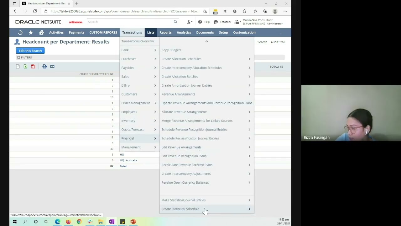The width and height of the screenshot is (401, 226).
Task: Open Chrome from the taskbar
Action: (79, 222)
